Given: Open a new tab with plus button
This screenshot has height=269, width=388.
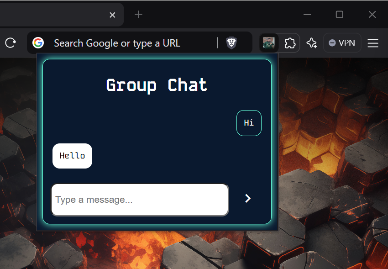Looking at the screenshot, I should [x=138, y=15].
